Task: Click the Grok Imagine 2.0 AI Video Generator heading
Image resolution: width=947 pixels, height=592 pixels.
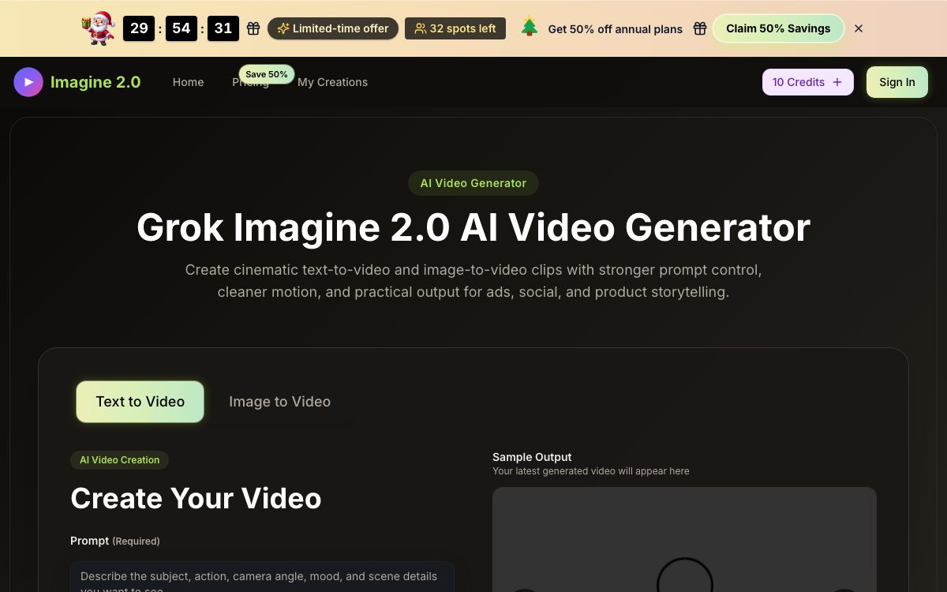Action: tap(473, 227)
